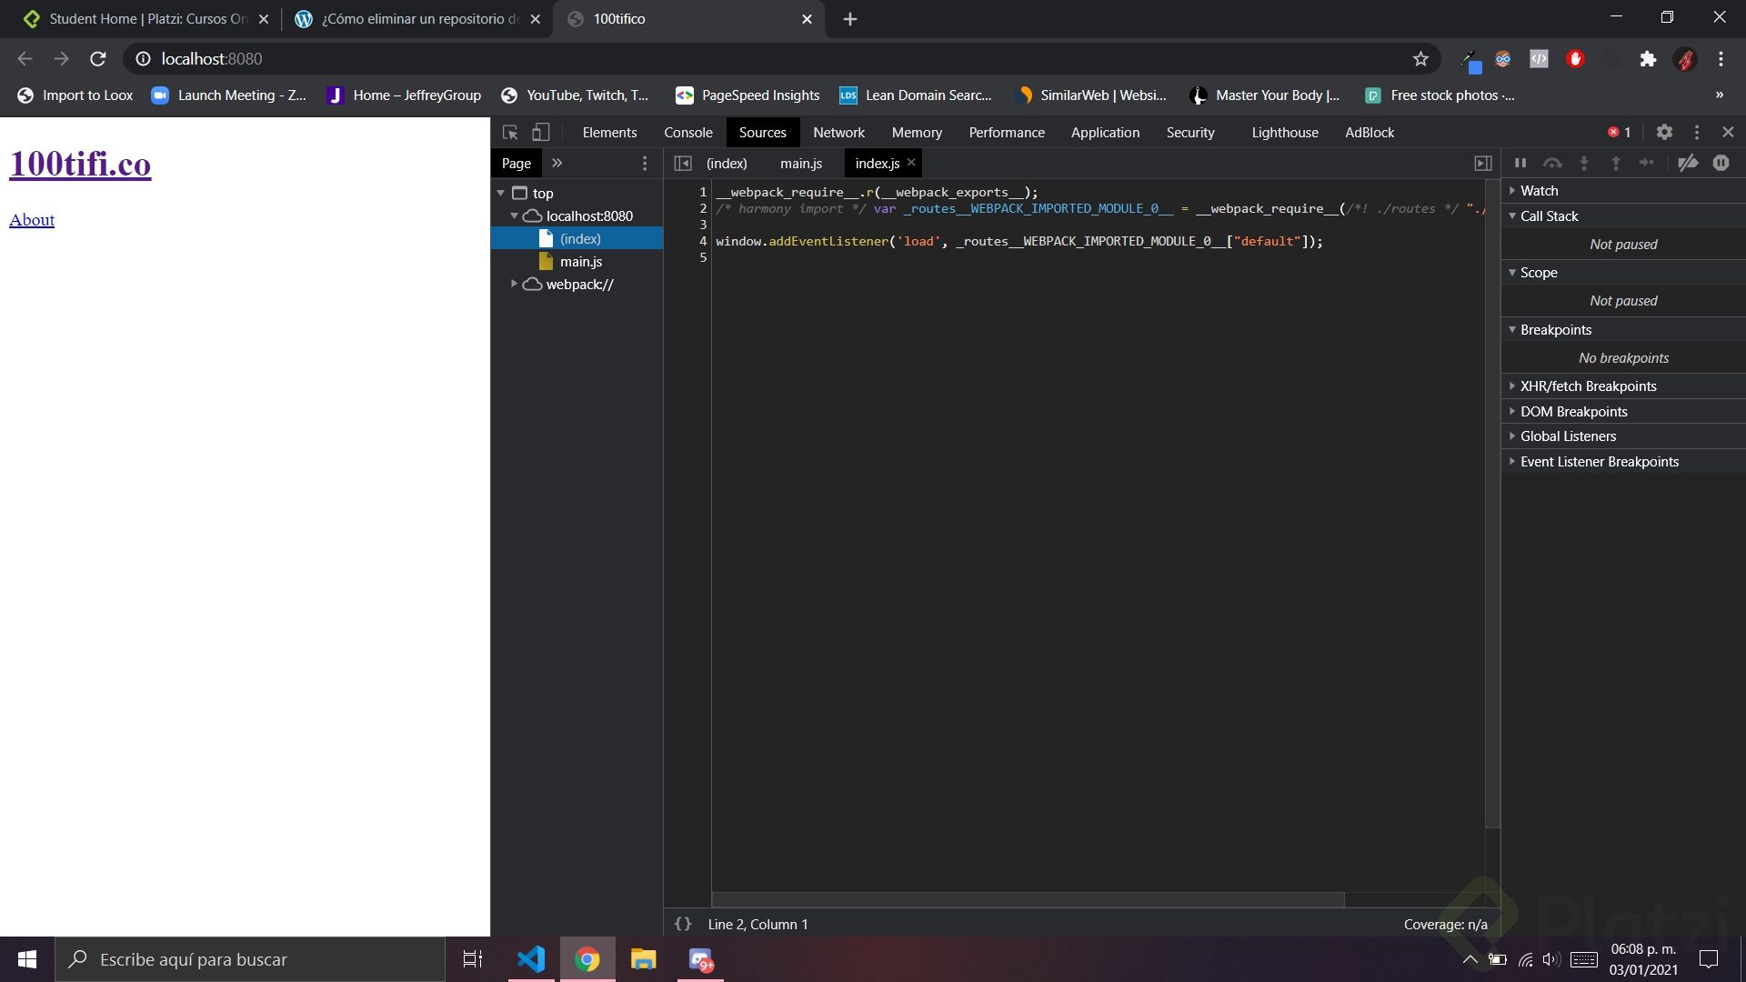Screen dimensions: 1746x982
Task: Click the Windows taskbar search box
Action: tap(250, 959)
